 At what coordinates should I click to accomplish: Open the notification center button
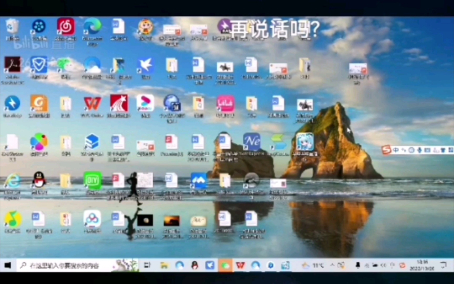[443, 265]
